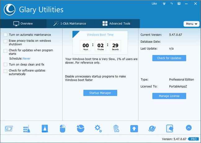
Task: Click the planet Browser Assistant icon
Action: tap(152, 128)
